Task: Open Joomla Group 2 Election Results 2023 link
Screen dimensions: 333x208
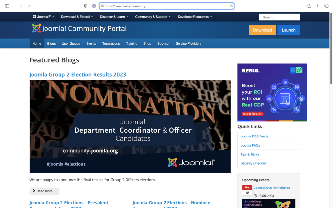Action: 77,75
